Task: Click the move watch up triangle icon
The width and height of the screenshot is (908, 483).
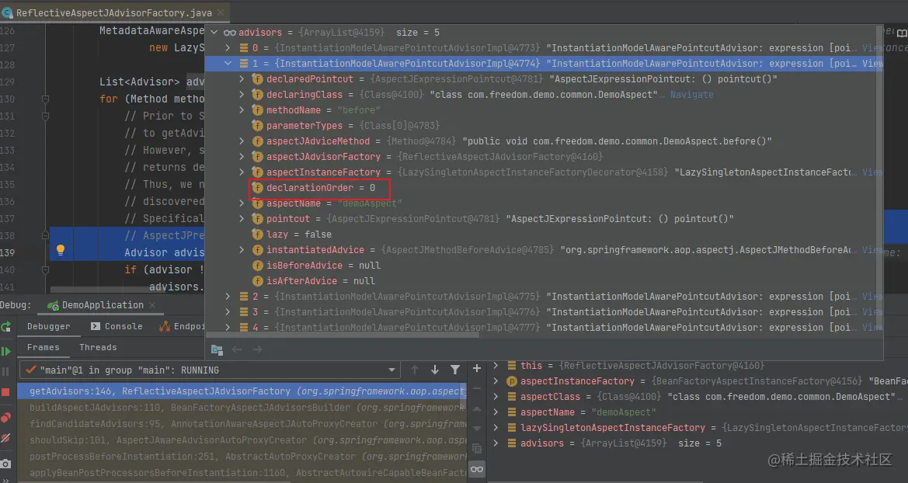Action: (x=477, y=409)
